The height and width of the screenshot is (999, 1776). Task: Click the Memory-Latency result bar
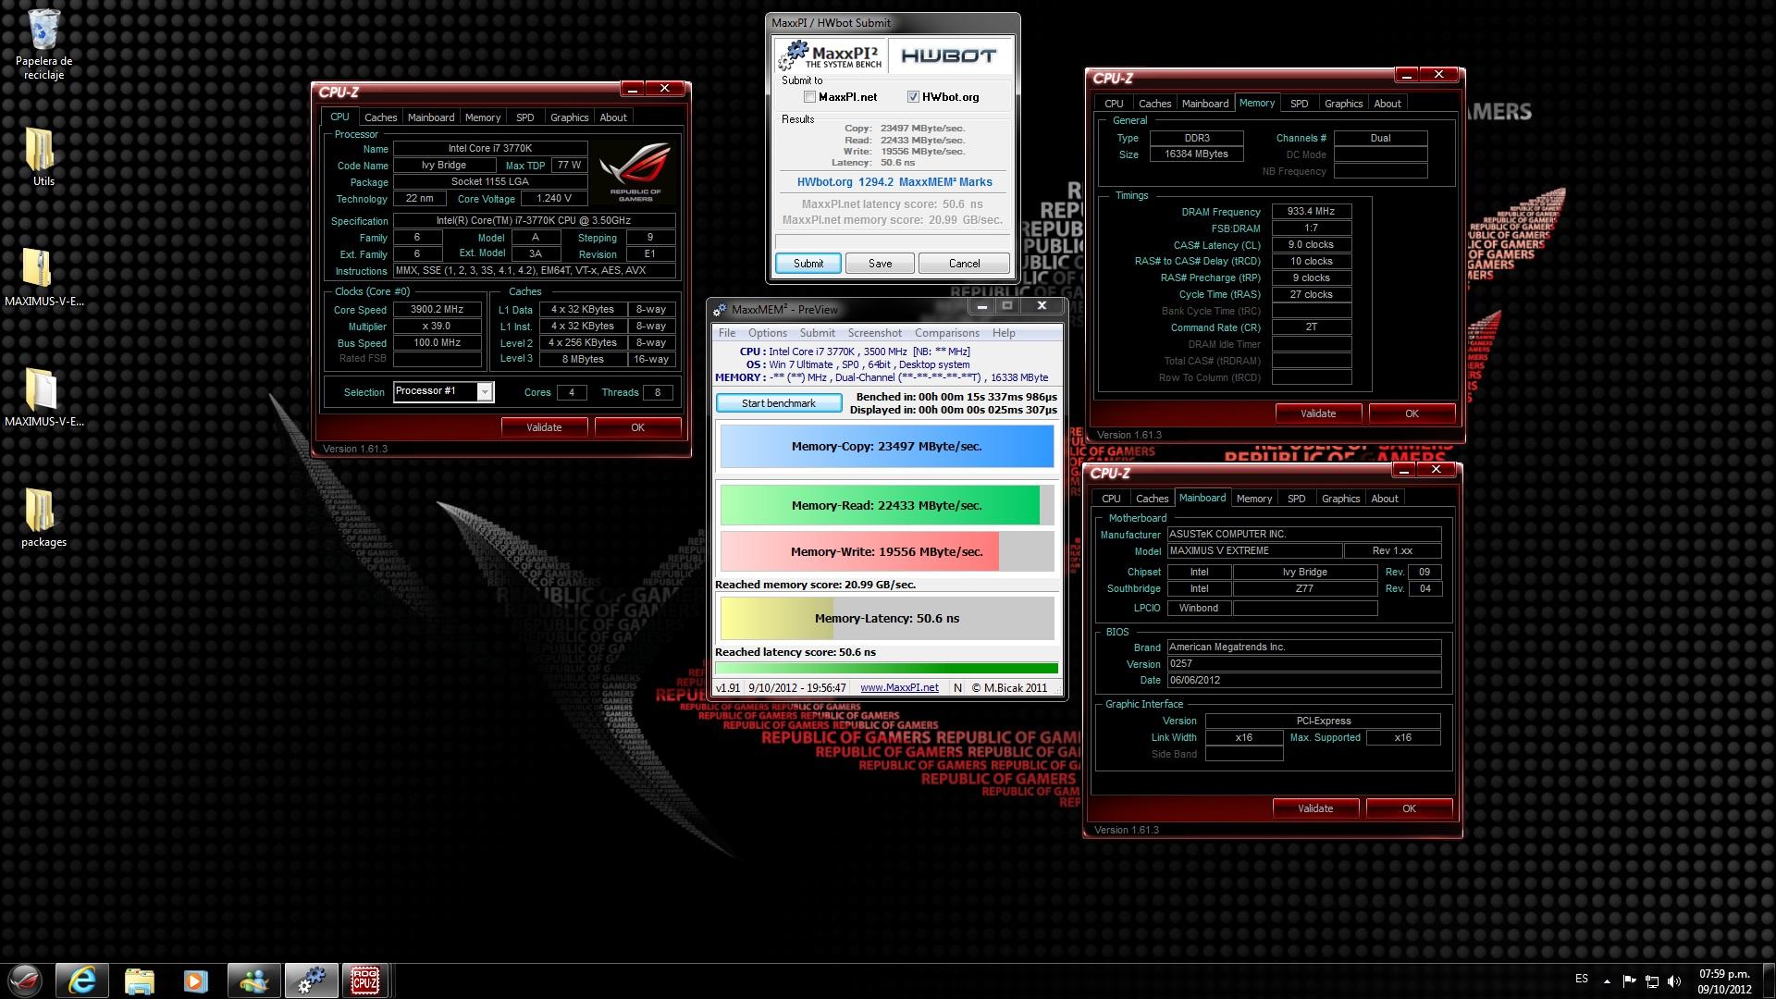pyautogui.click(x=886, y=618)
